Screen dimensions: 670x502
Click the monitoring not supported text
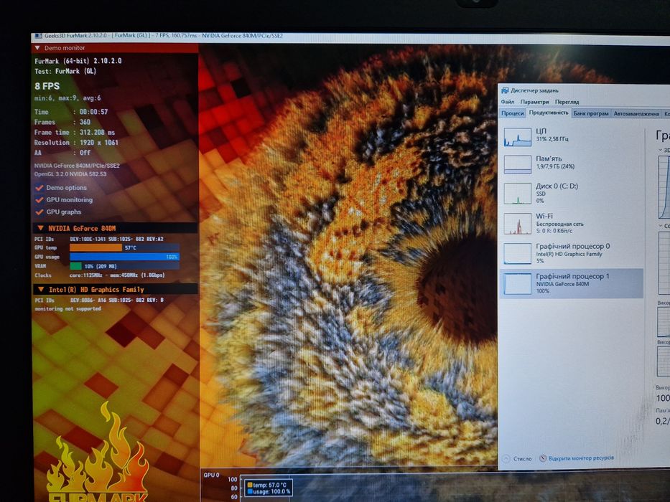tap(68, 308)
